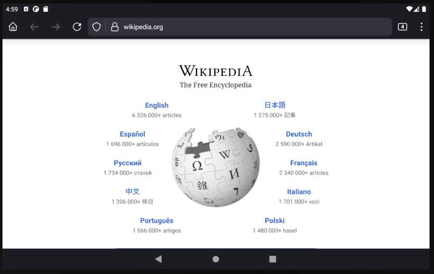Click "6 326 000+ articles" text
The height and width of the screenshot is (274, 434).
(x=157, y=115)
